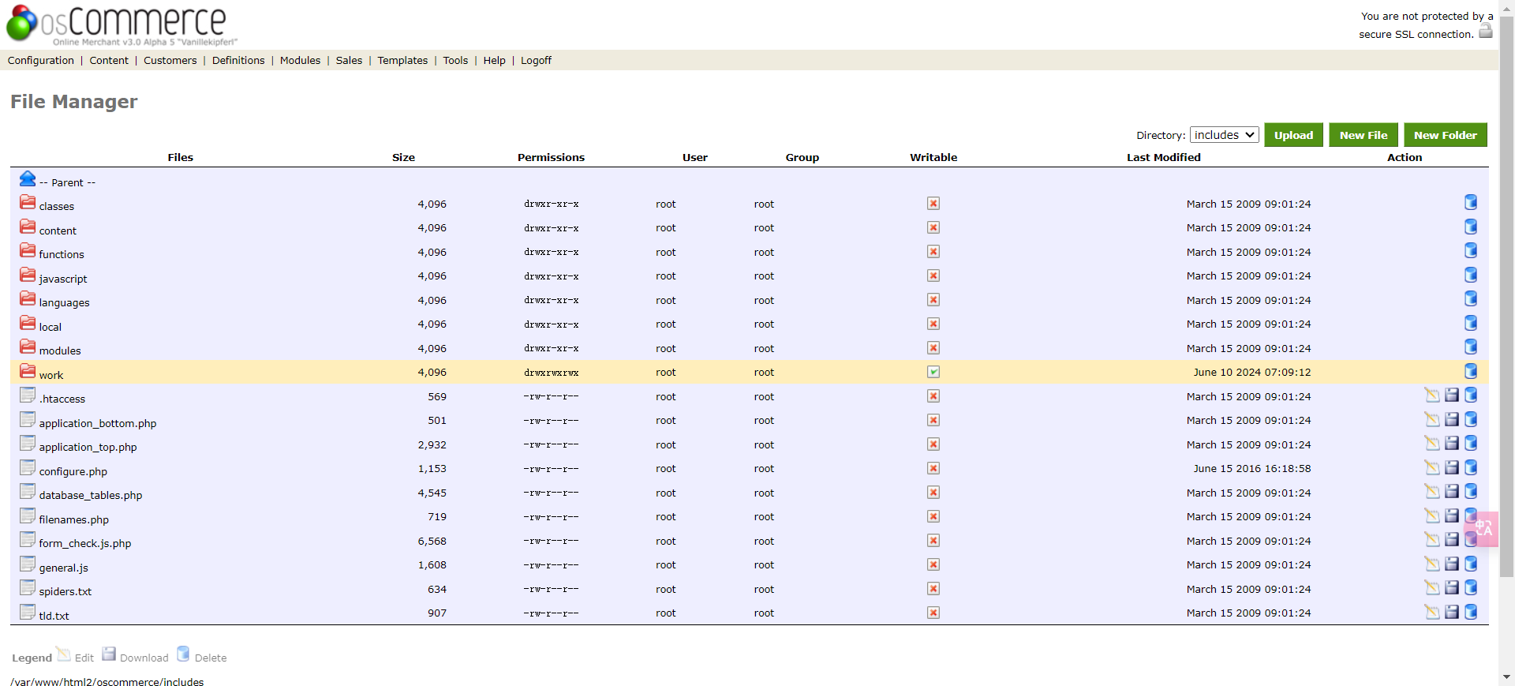Edit configure.php file
The height and width of the screenshot is (686, 1515).
(x=1432, y=468)
